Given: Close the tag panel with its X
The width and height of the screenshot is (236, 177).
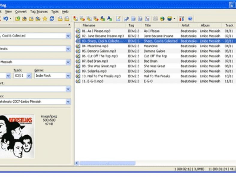Looking at the screenshot, I should (x=69, y=25).
